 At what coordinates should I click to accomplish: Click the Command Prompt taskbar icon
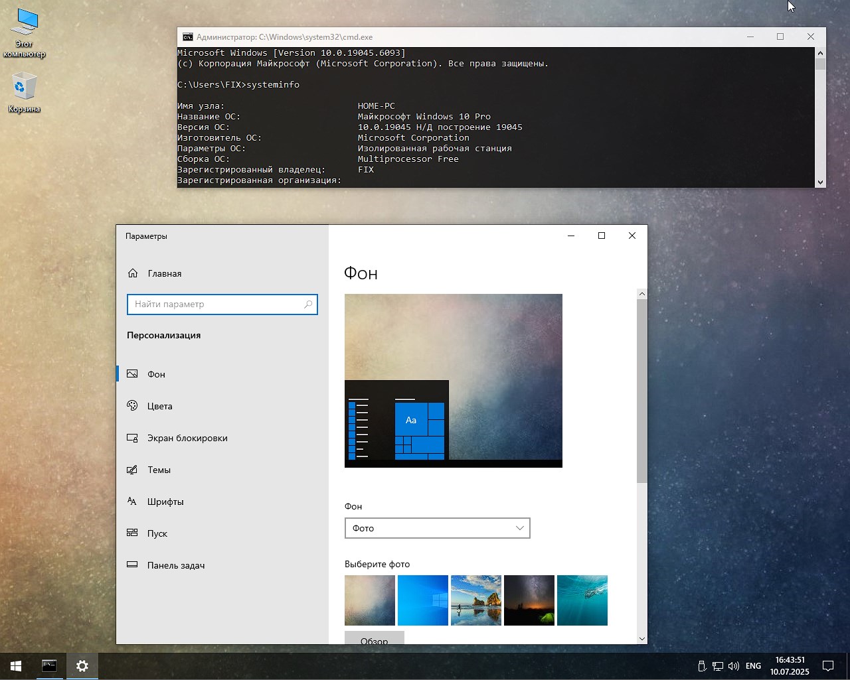click(x=49, y=666)
